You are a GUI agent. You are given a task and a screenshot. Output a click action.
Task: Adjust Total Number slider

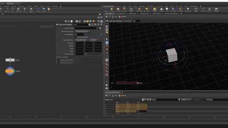pyautogui.click(x=93, y=34)
